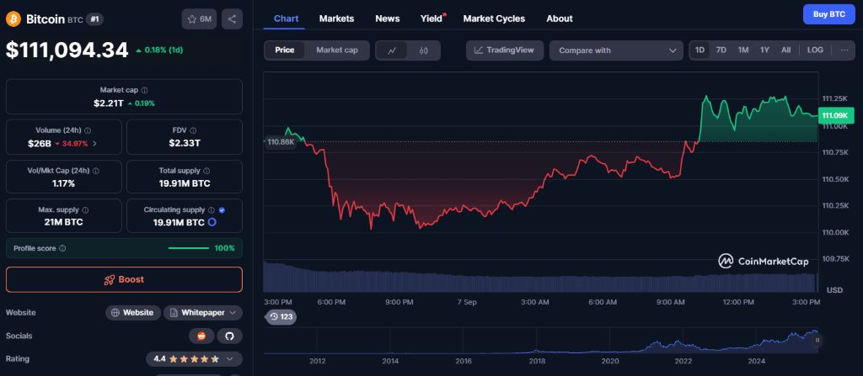Click verified badge beside Circulating supply

(x=222, y=210)
